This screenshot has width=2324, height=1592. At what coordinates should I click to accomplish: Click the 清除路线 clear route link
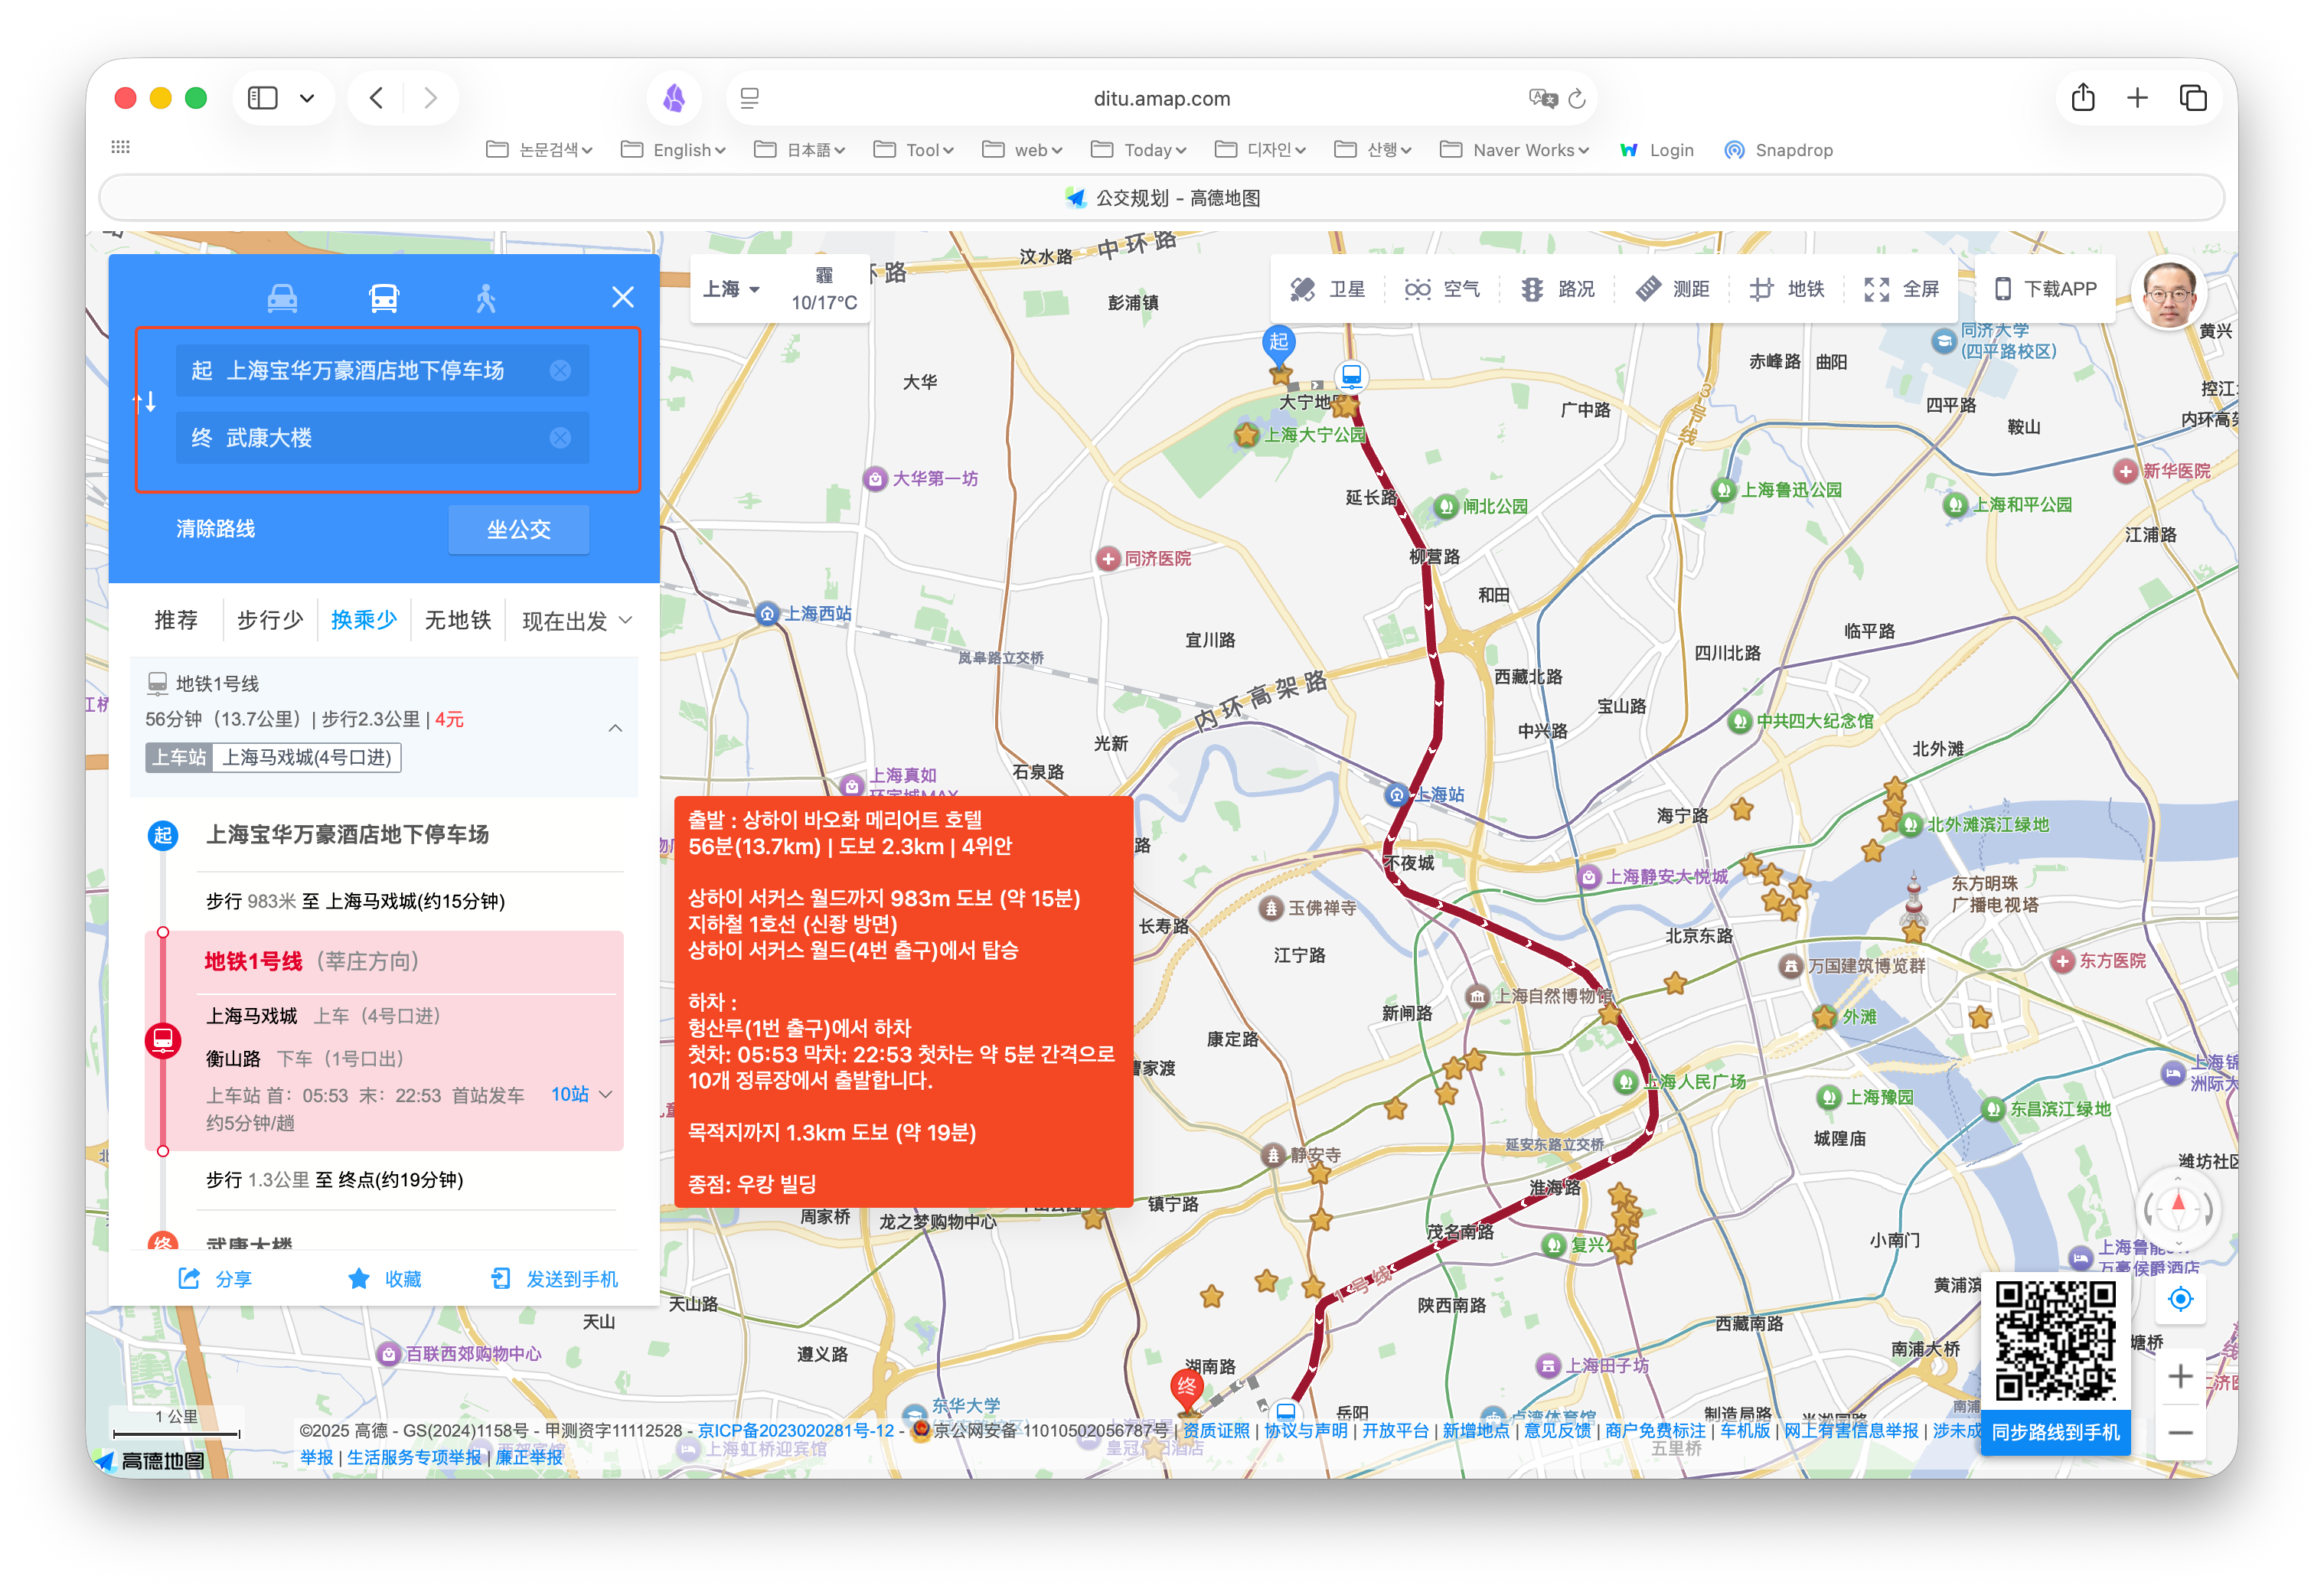coord(216,529)
